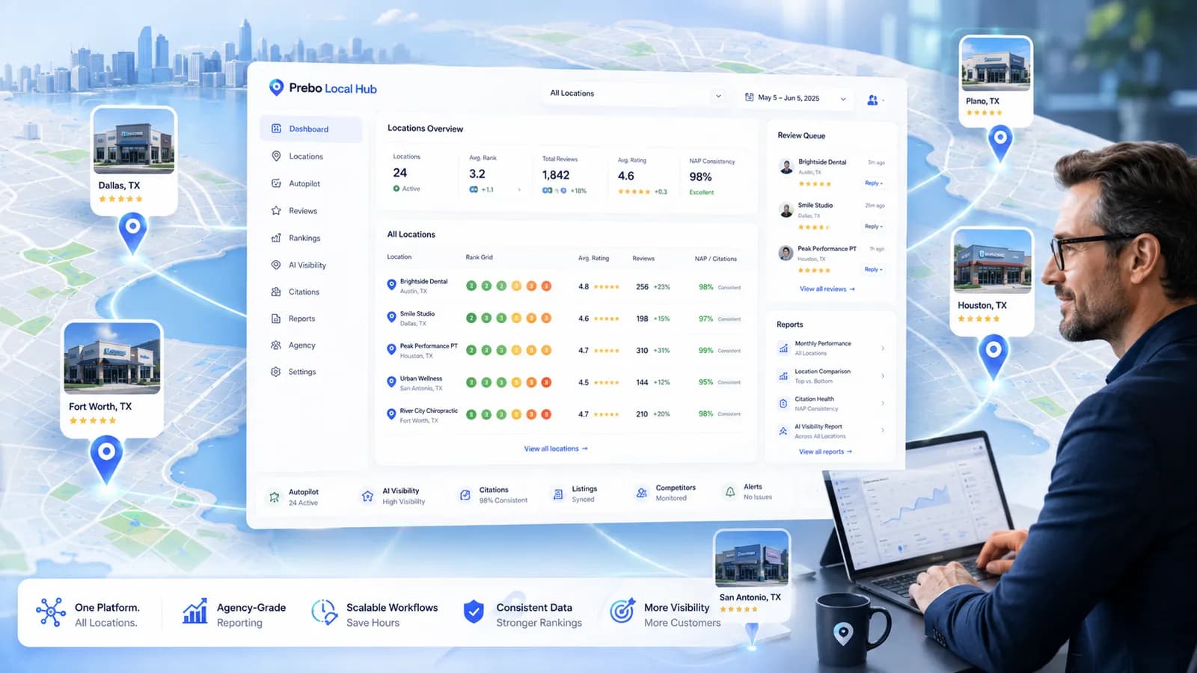Open AI Visibility Report chevron

883,431
